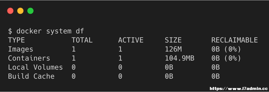Select the Local Volumes row label
Screen dimensions: 269x92
click(x=35, y=67)
